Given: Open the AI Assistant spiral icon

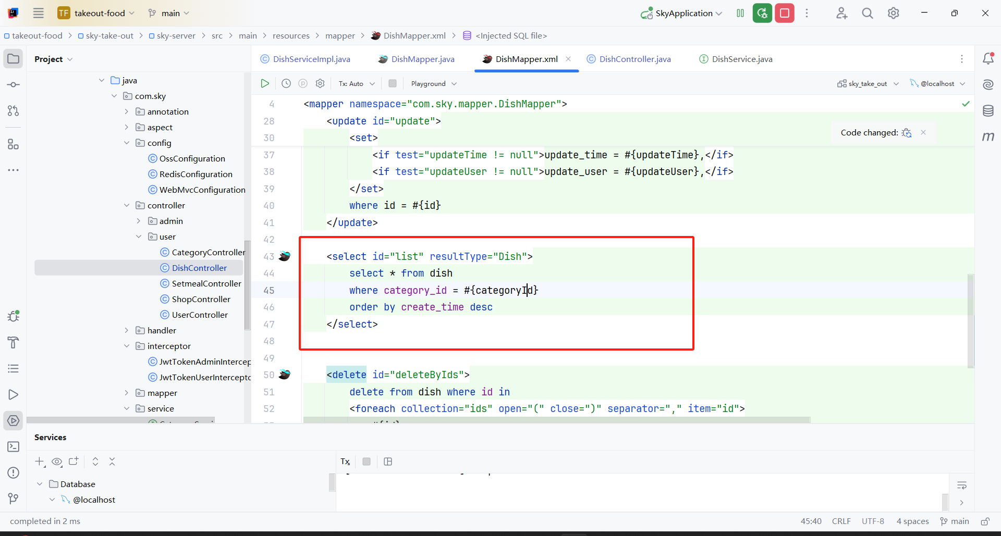Looking at the screenshot, I should tap(988, 85).
